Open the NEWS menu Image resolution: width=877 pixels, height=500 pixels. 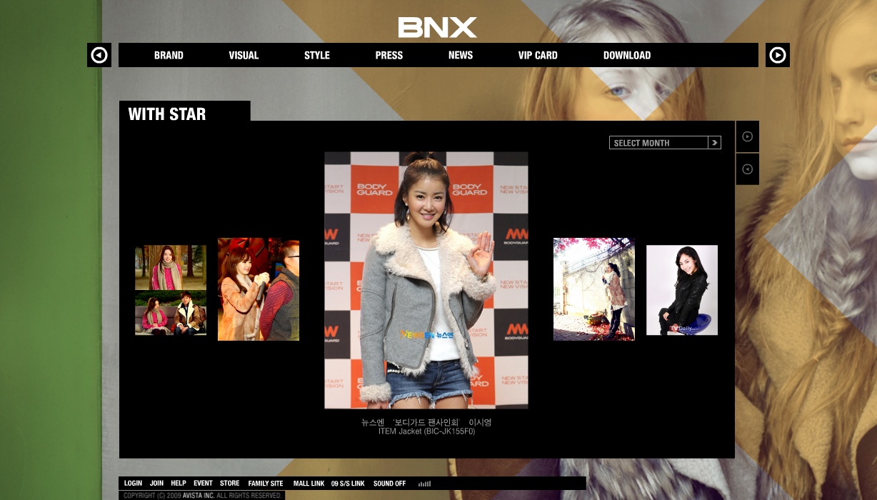[x=461, y=55]
